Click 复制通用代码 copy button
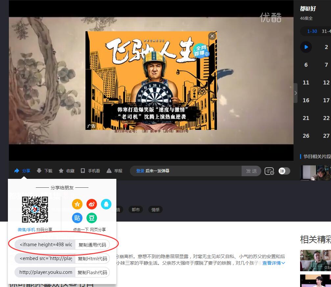Screen dimensions: 331x287 click(x=92, y=245)
